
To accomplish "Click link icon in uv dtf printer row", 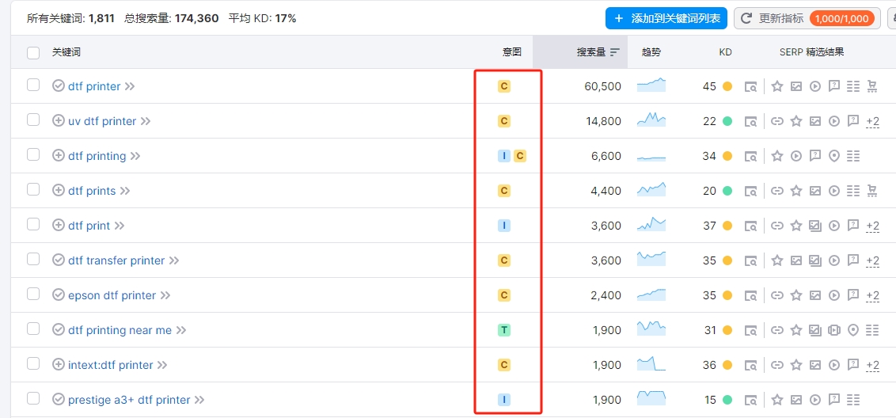I will (x=777, y=121).
